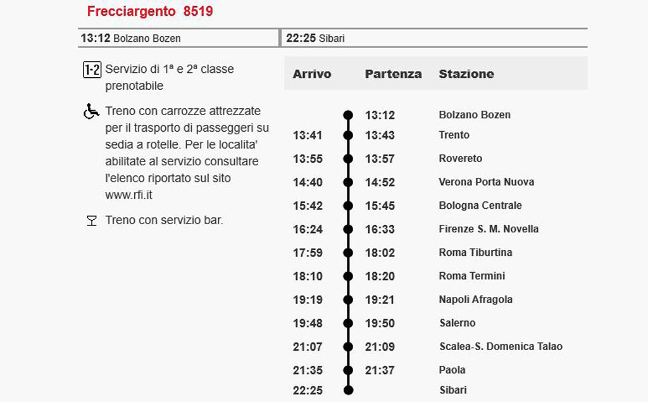Screen dimensions: 648x402
Task: Click the www.rfi.it website text
Action: 128,195
